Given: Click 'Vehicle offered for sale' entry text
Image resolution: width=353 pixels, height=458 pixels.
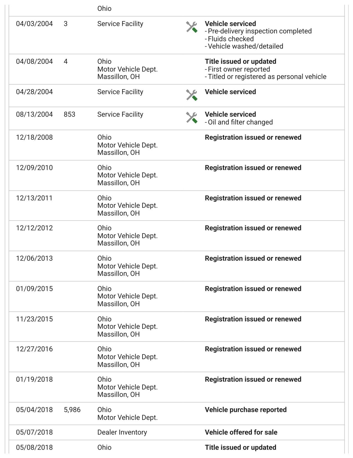Looking at the screenshot, I should [241, 432].
